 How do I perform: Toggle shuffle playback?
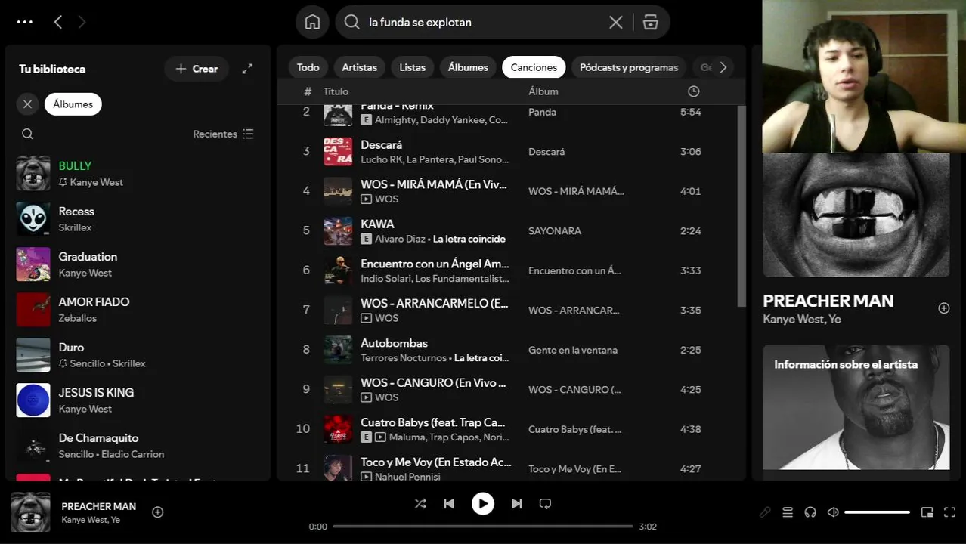(x=420, y=503)
